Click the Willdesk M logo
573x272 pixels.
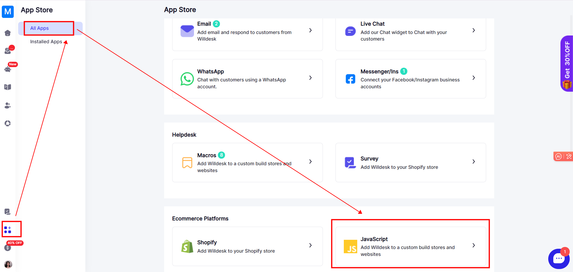coord(8,12)
